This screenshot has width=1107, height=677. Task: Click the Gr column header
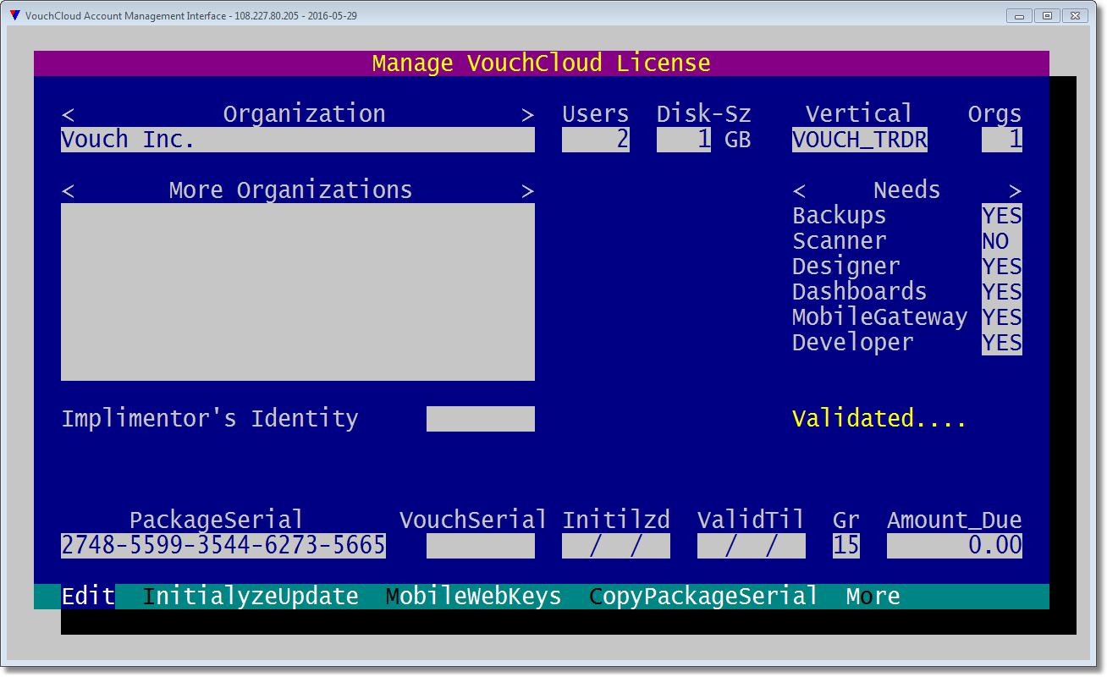[x=846, y=520]
